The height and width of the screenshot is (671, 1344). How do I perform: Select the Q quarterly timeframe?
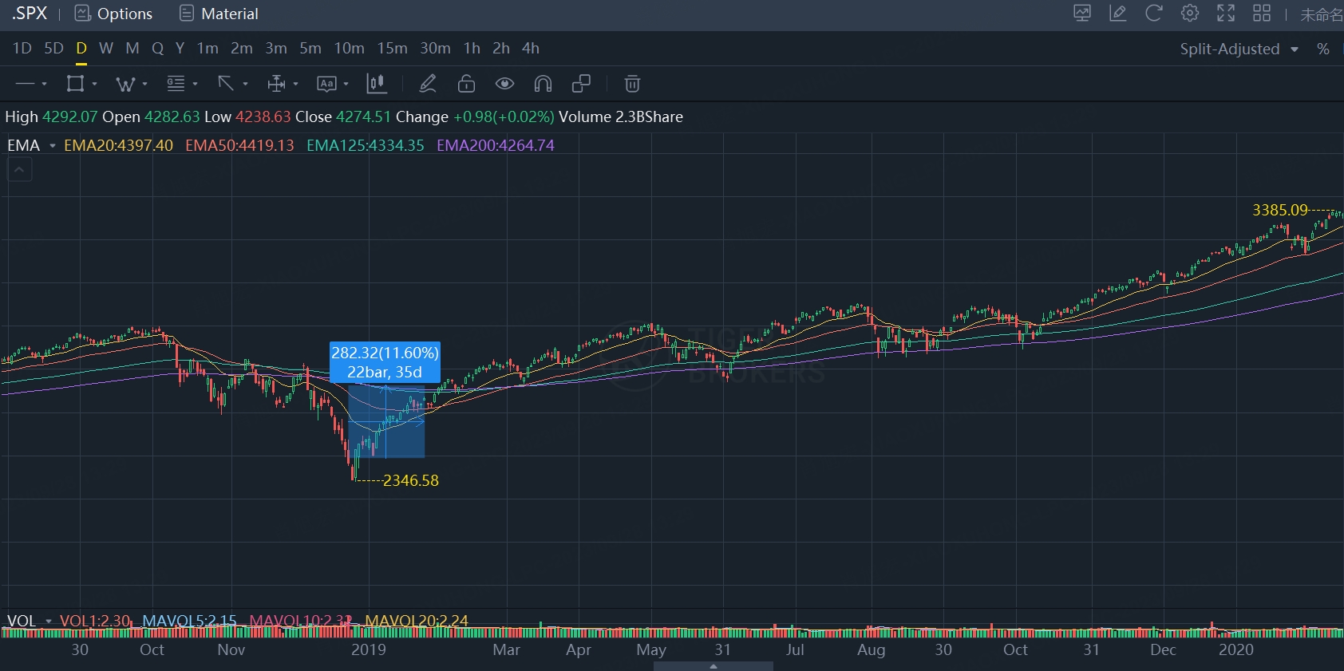pos(158,49)
